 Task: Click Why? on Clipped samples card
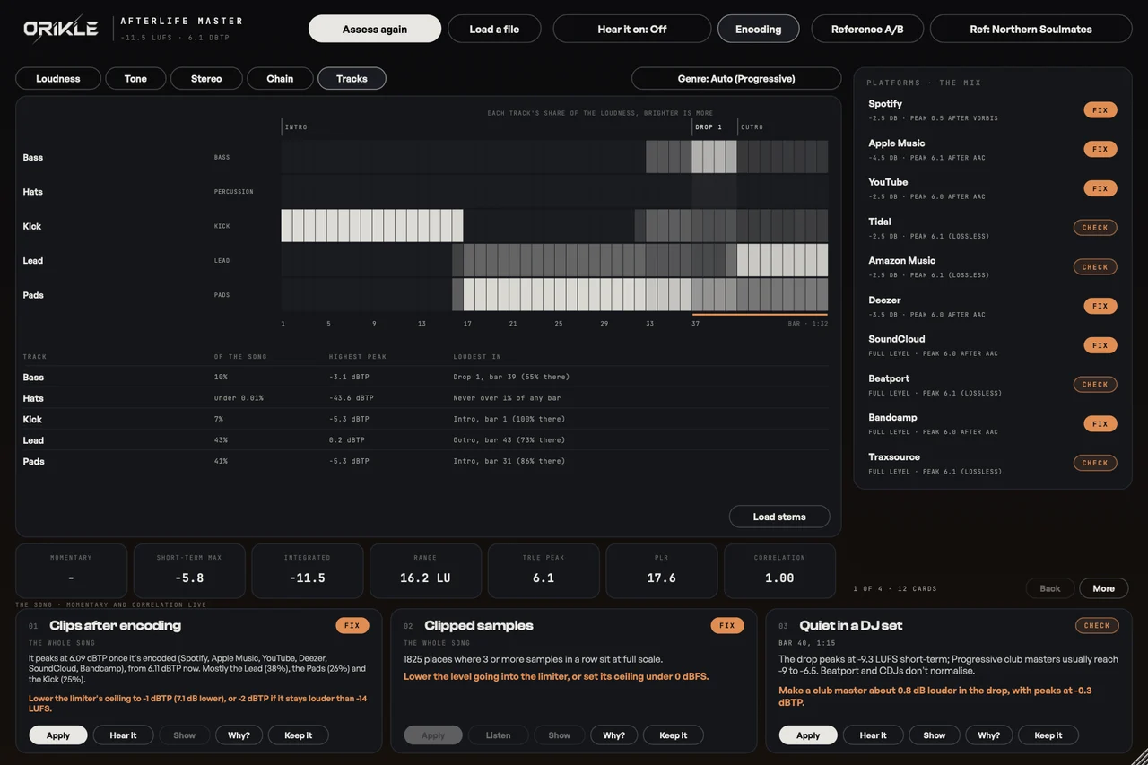point(613,735)
